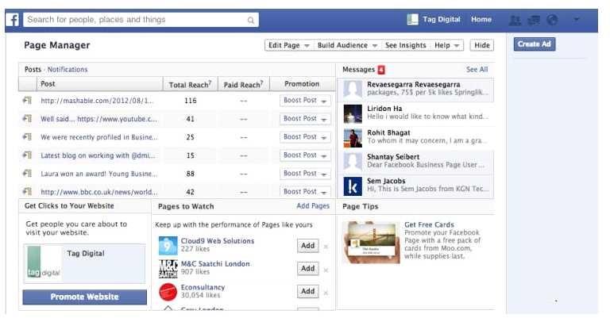Open the messages icon in top bar
This screenshot has height=318, width=610.
[534, 20]
